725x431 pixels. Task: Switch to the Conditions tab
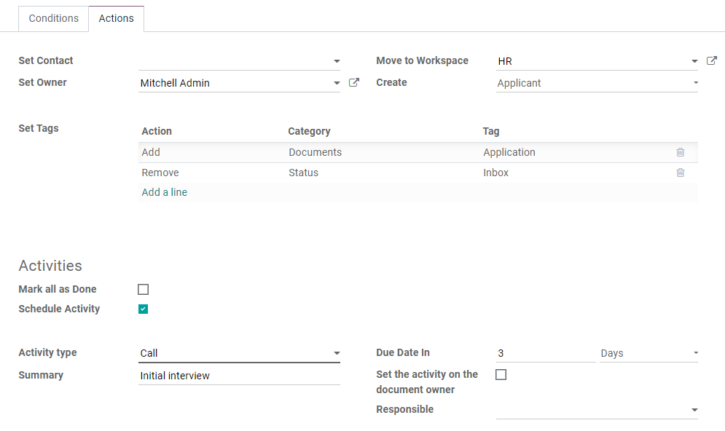click(x=53, y=18)
